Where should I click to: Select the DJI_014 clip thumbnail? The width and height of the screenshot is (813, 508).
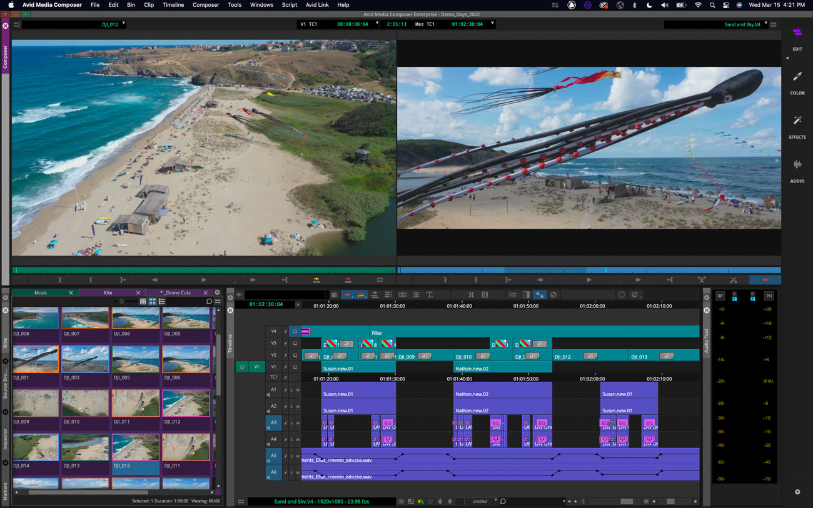(x=36, y=447)
